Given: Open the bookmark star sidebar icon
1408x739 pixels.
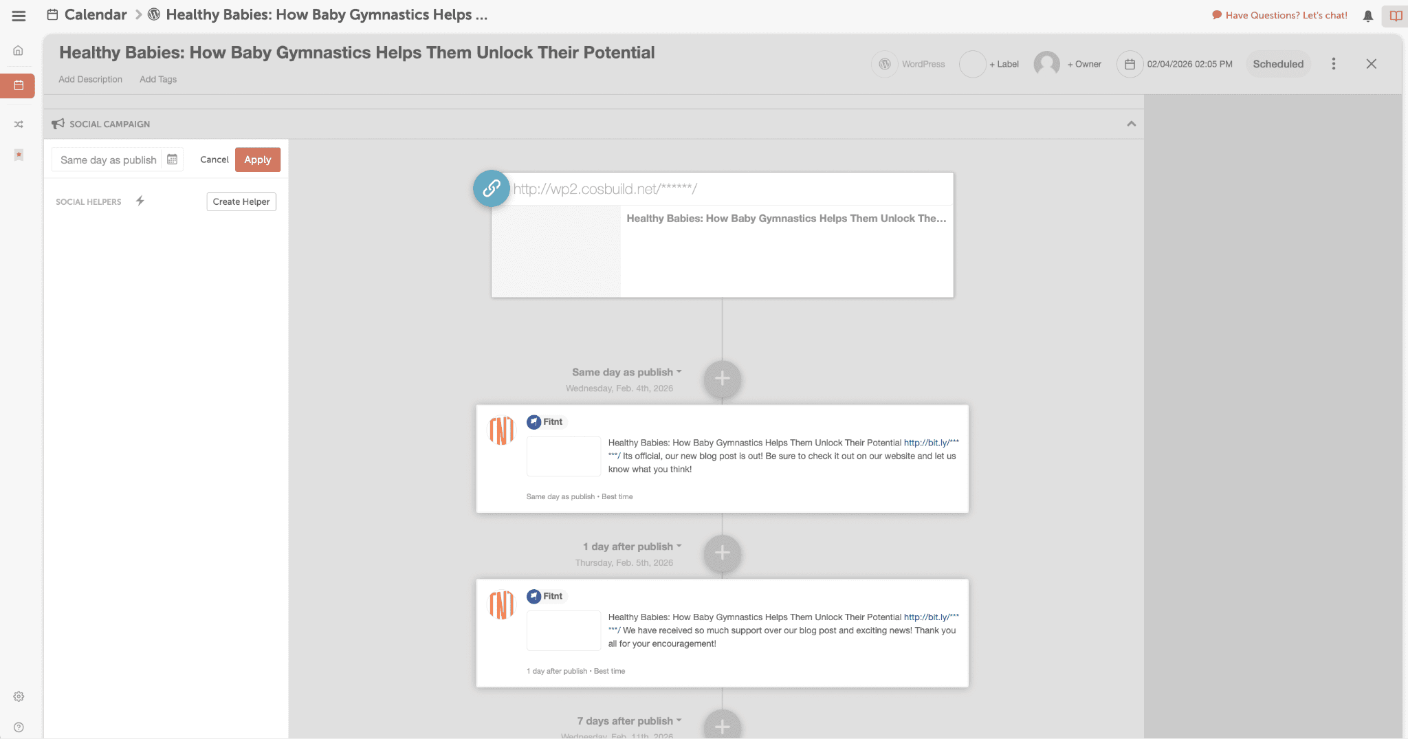Looking at the screenshot, I should click(x=19, y=155).
